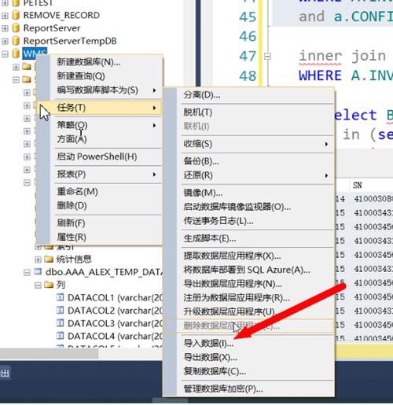The height and width of the screenshot is (405, 393).
Task: Click the WMS database cylinder icon
Action: tap(16, 53)
